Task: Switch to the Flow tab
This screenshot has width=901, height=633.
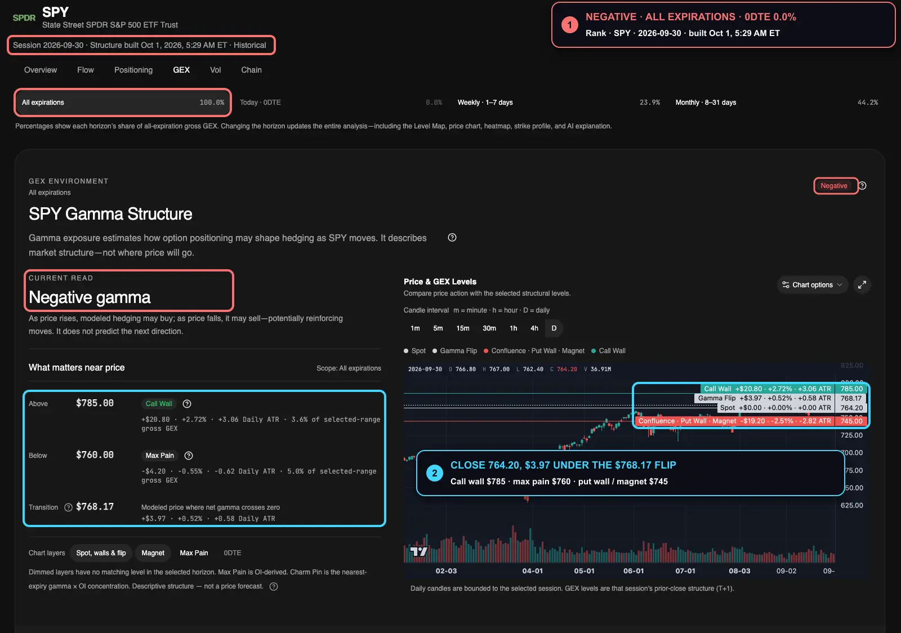Action: coord(86,70)
